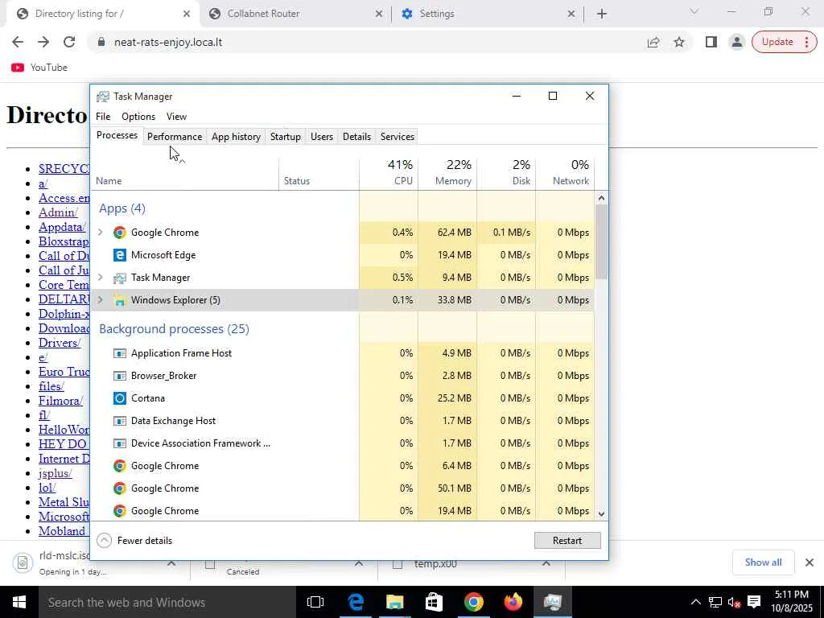
Task: Click the Cortana process icon
Action: (x=120, y=398)
